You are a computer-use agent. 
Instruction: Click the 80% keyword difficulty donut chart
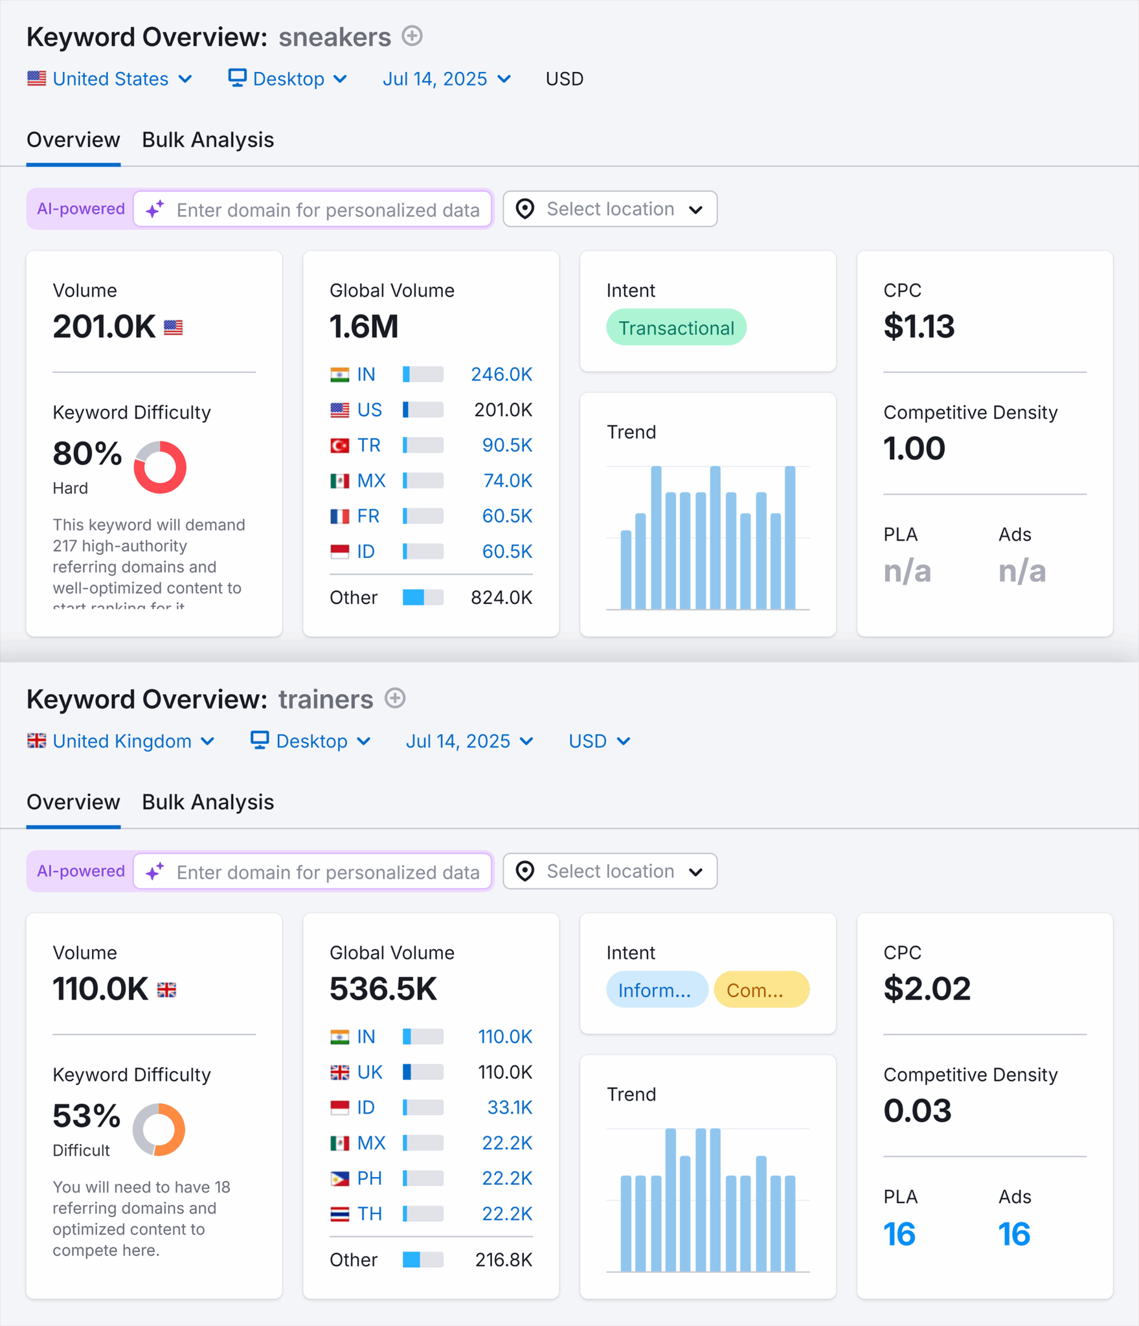coord(160,467)
